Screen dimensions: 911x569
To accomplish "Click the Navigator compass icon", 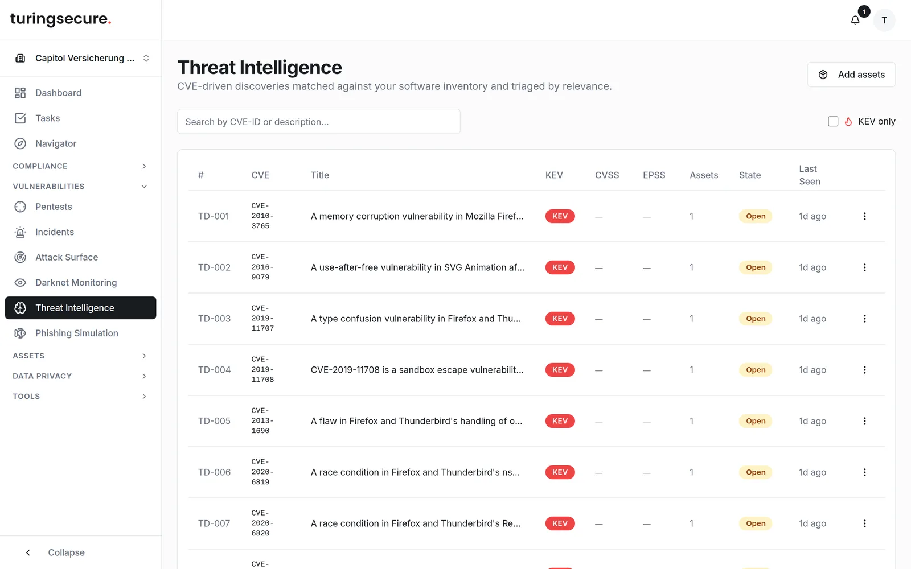I will [20, 143].
